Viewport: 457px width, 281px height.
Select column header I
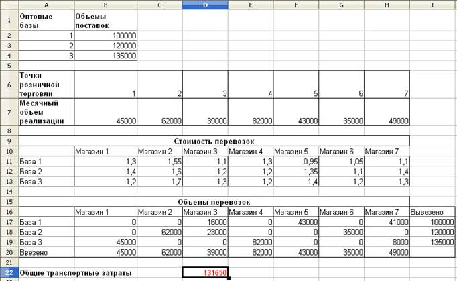point(432,5)
